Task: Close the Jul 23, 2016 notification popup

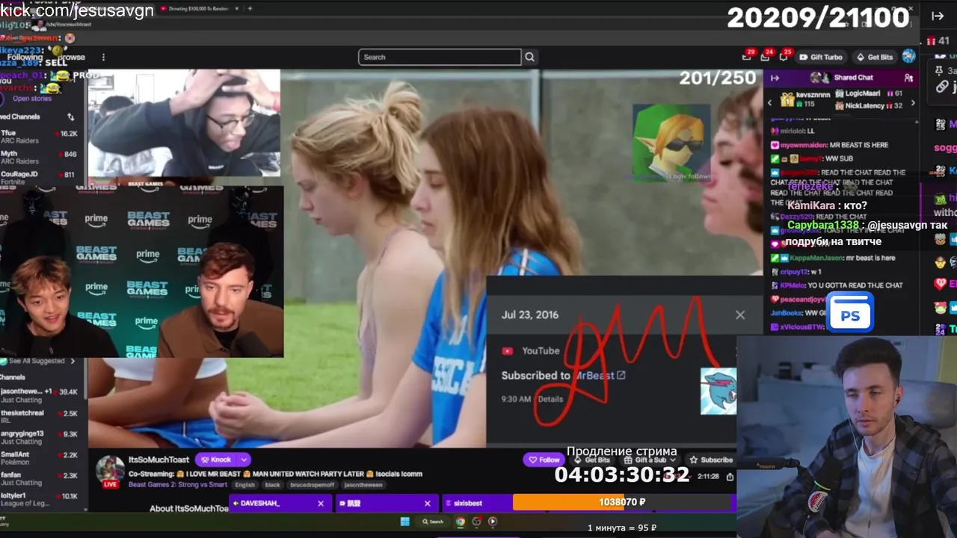Action: (x=740, y=315)
